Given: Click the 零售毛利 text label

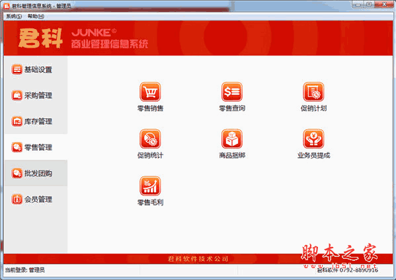Looking at the screenshot, I should (x=150, y=203).
